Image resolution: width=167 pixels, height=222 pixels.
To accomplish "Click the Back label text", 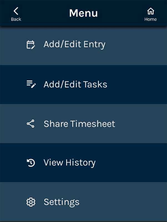I will (16, 19).
